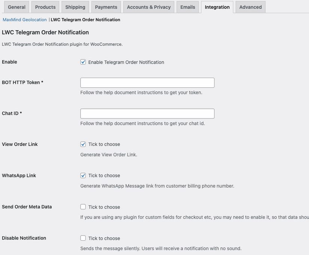Viewport: 309px width, 255px height.
Task: Click the 'BOT HTTP Token *' row label
Action: point(22,82)
